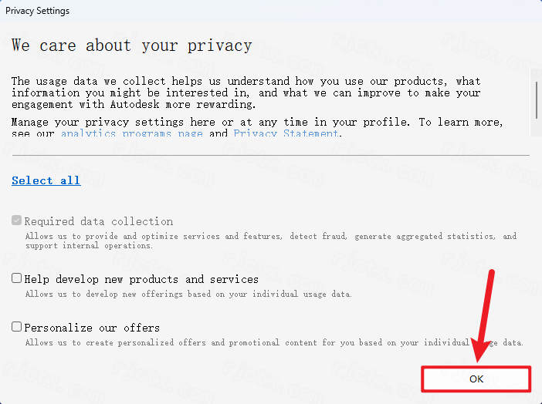Click the scrollbar track below the thumb
542x404 pixels.
coord(535,130)
